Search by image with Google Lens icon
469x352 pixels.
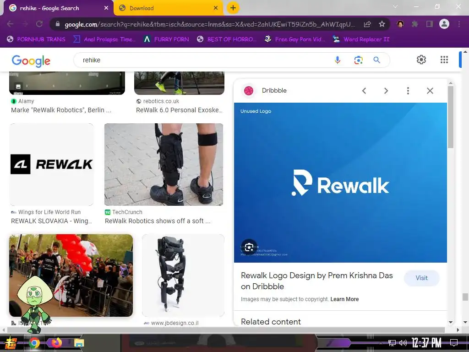coord(358,60)
